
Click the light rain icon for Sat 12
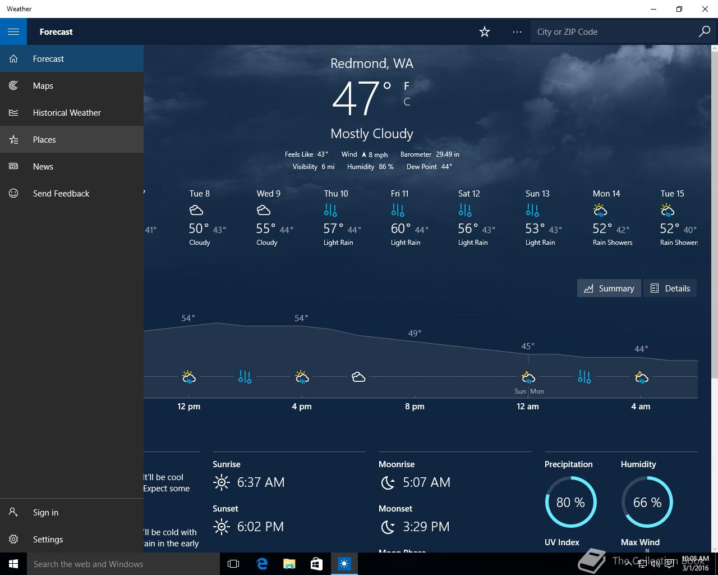point(465,211)
